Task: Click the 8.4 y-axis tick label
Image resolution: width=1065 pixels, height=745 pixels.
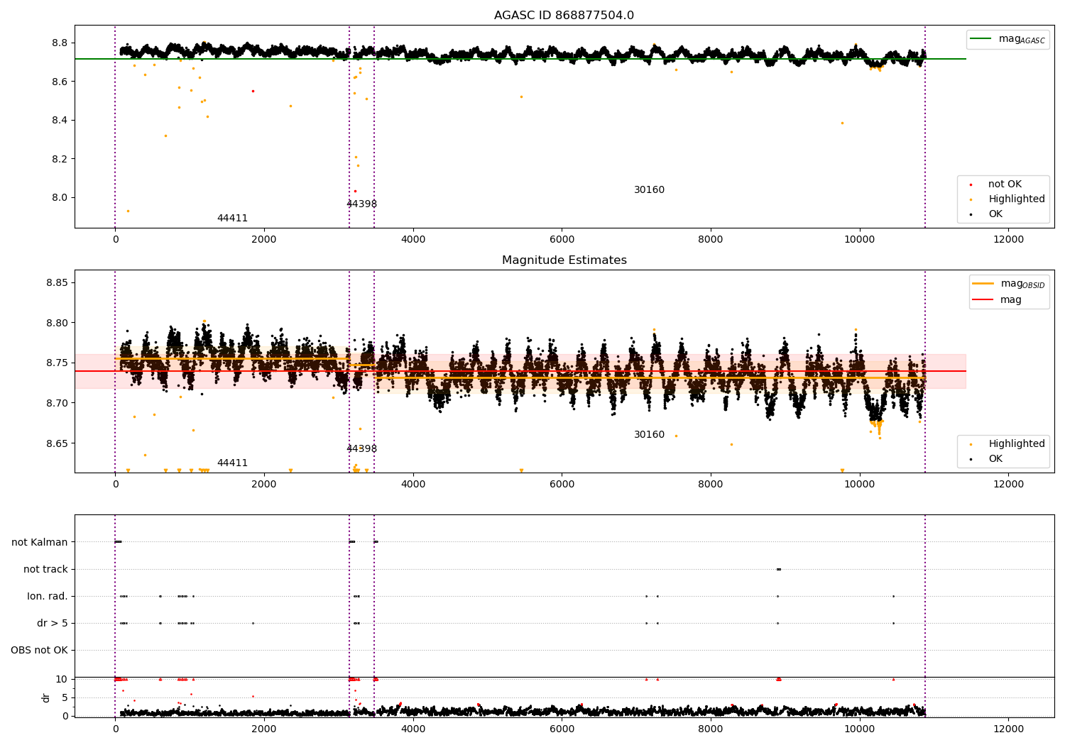Action: click(x=60, y=120)
